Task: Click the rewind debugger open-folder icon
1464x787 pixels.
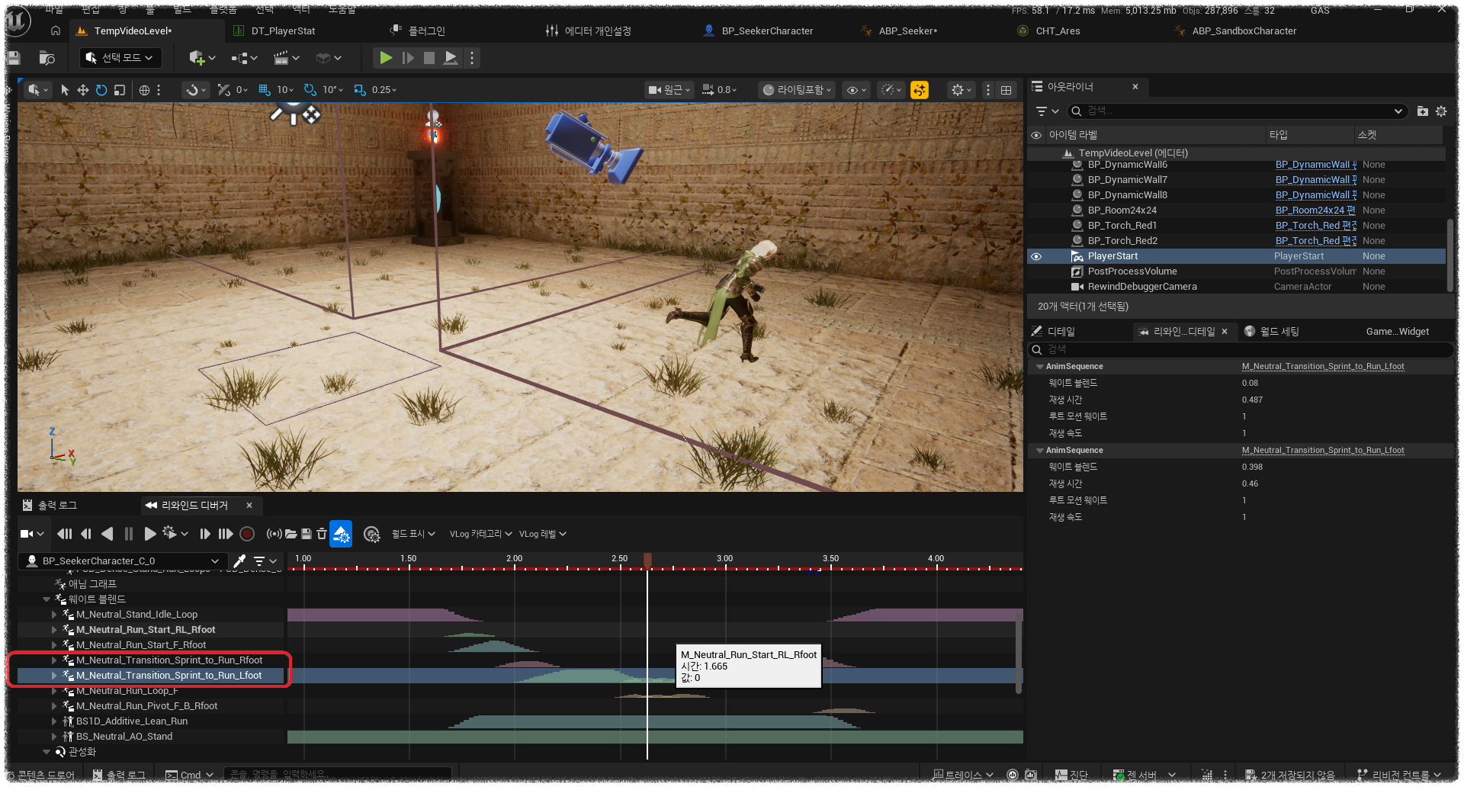Action: click(x=291, y=534)
